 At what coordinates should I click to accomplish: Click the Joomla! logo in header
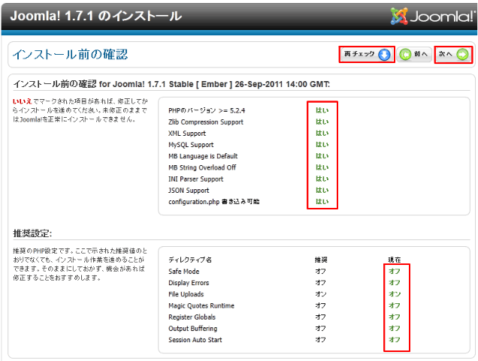pyautogui.click(x=433, y=16)
